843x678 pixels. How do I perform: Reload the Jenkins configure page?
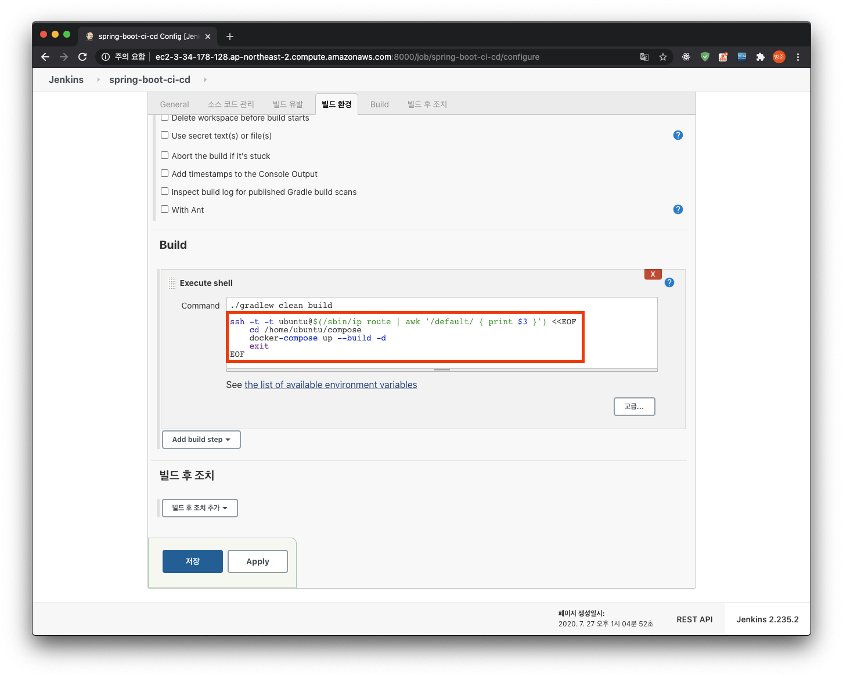pyautogui.click(x=82, y=57)
